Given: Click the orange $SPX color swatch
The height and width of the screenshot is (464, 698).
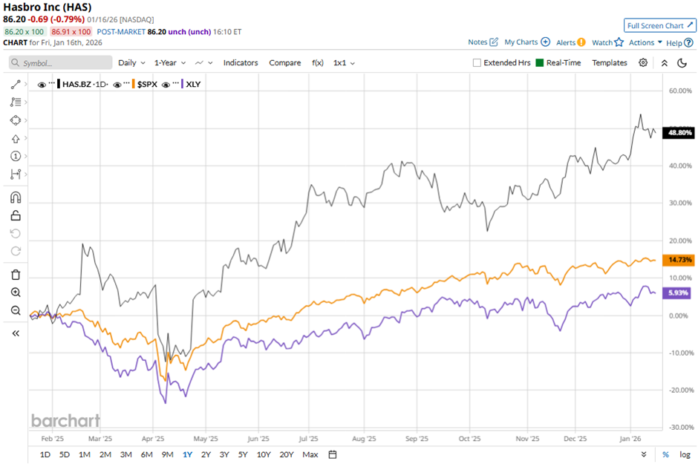Looking at the screenshot, I should [134, 84].
